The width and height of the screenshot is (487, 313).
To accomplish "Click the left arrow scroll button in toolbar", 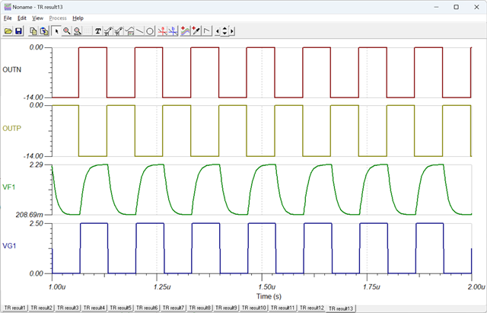I will pos(217,31).
